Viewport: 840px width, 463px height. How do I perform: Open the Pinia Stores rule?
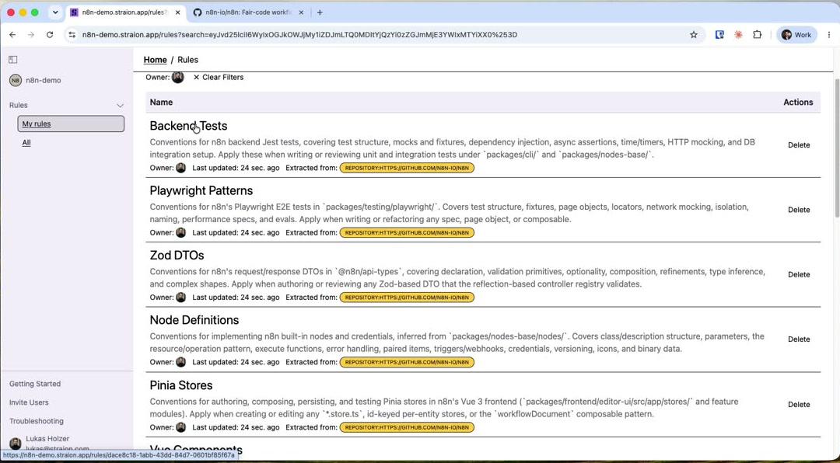181,385
